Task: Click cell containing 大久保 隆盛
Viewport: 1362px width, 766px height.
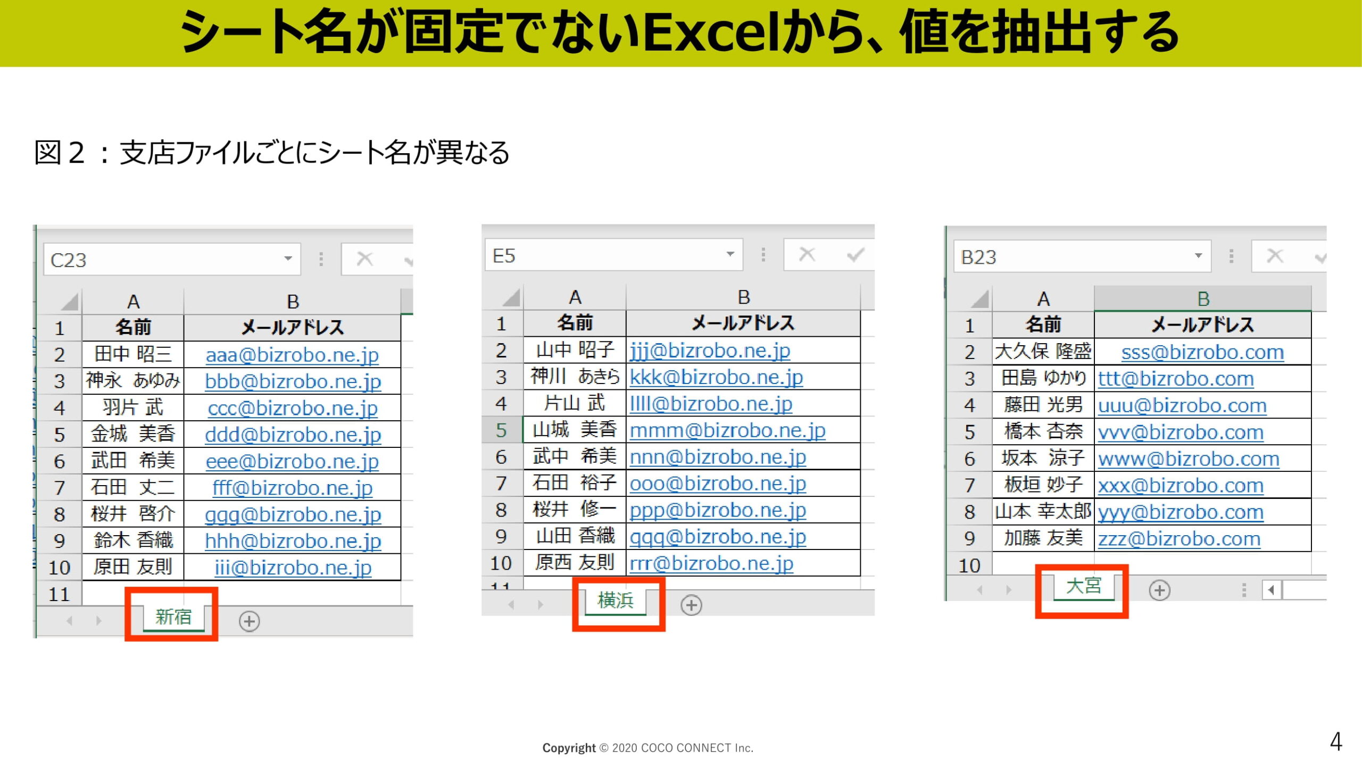Action: tap(1043, 352)
